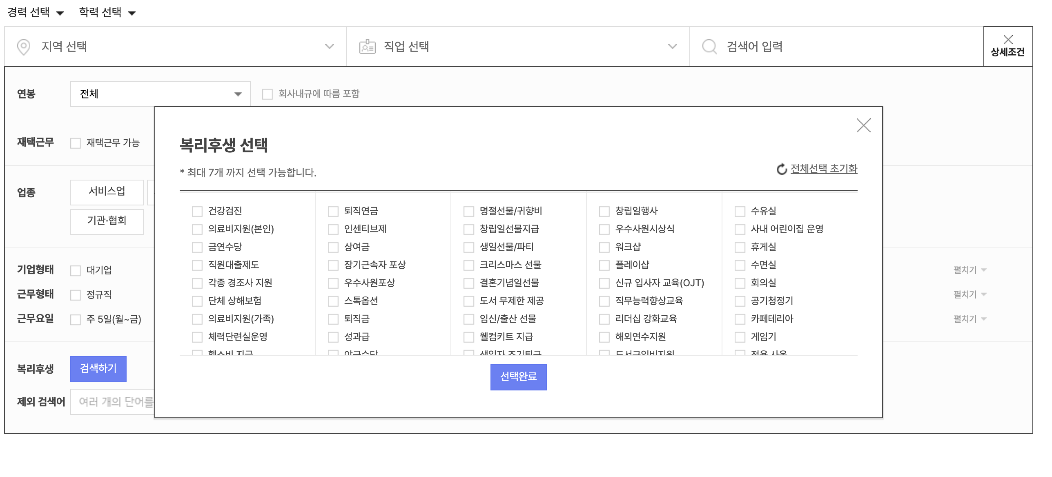This screenshot has width=1052, height=477.
Task: Expand the 연봉 전체 combo box
Action: click(x=160, y=94)
